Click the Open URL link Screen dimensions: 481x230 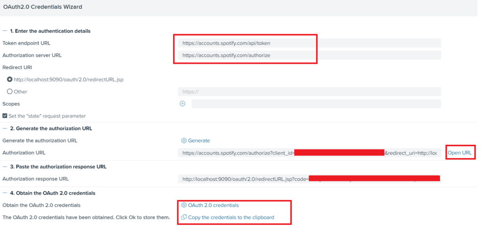(460, 153)
